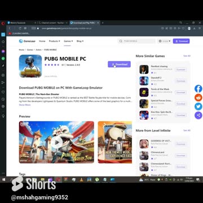This screenshot has width=203, height=203.
Task: Open WhatsApp icon in Opera sidebar
Action: [3, 59]
